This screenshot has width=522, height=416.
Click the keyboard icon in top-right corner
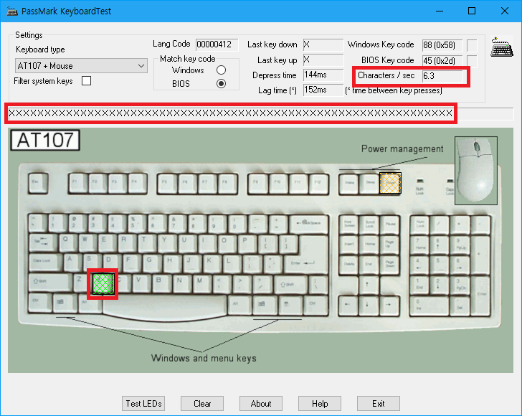pyautogui.click(x=502, y=48)
